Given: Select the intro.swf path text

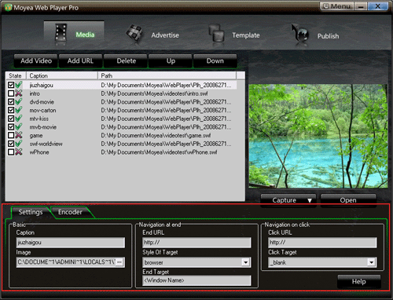Looking at the screenshot, I should coord(154,93).
